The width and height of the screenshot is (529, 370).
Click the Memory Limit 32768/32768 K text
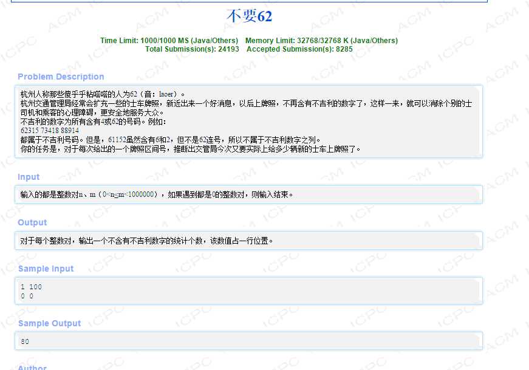coord(321,41)
